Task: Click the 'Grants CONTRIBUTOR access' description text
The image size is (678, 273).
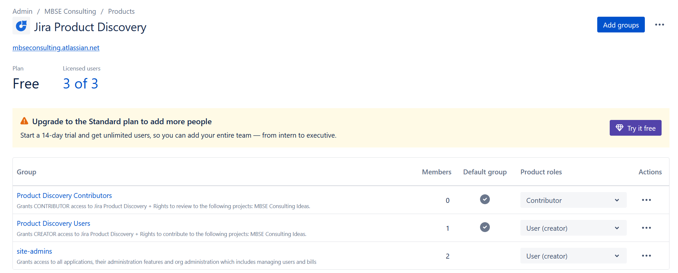Action: pyautogui.click(x=164, y=206)
